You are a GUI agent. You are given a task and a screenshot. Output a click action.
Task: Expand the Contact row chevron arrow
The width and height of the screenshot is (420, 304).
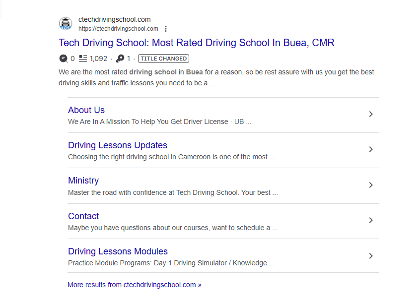coord(371,220)
